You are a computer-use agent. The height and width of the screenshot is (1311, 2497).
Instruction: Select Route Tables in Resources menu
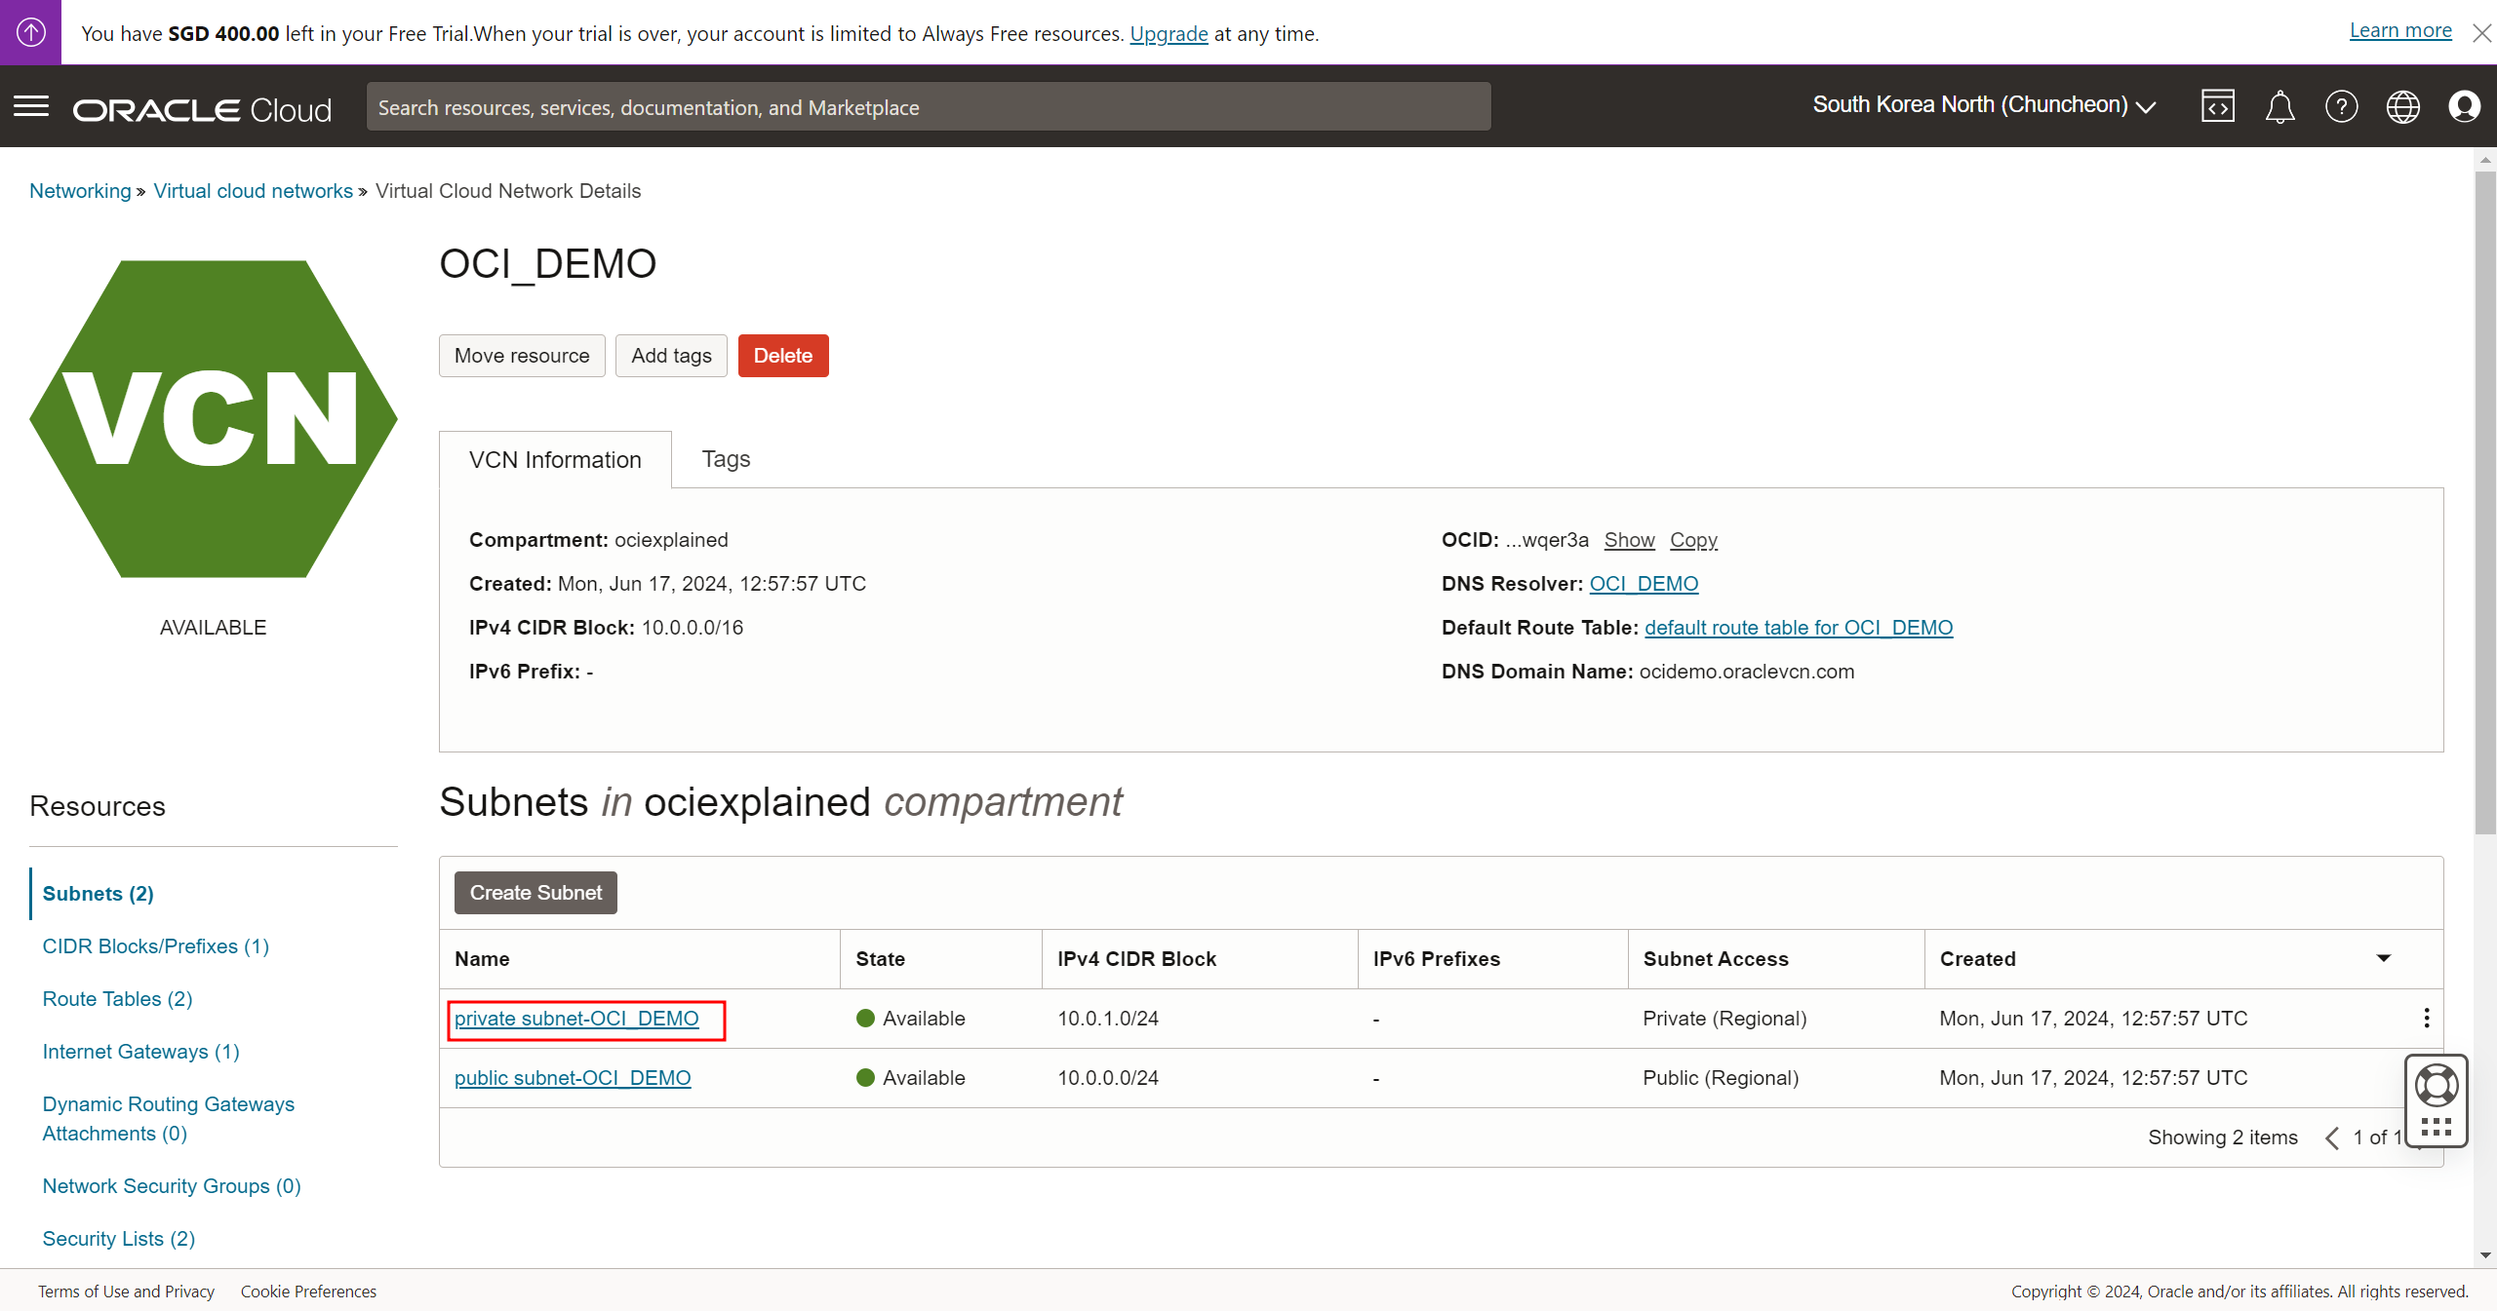coord(117,999)
